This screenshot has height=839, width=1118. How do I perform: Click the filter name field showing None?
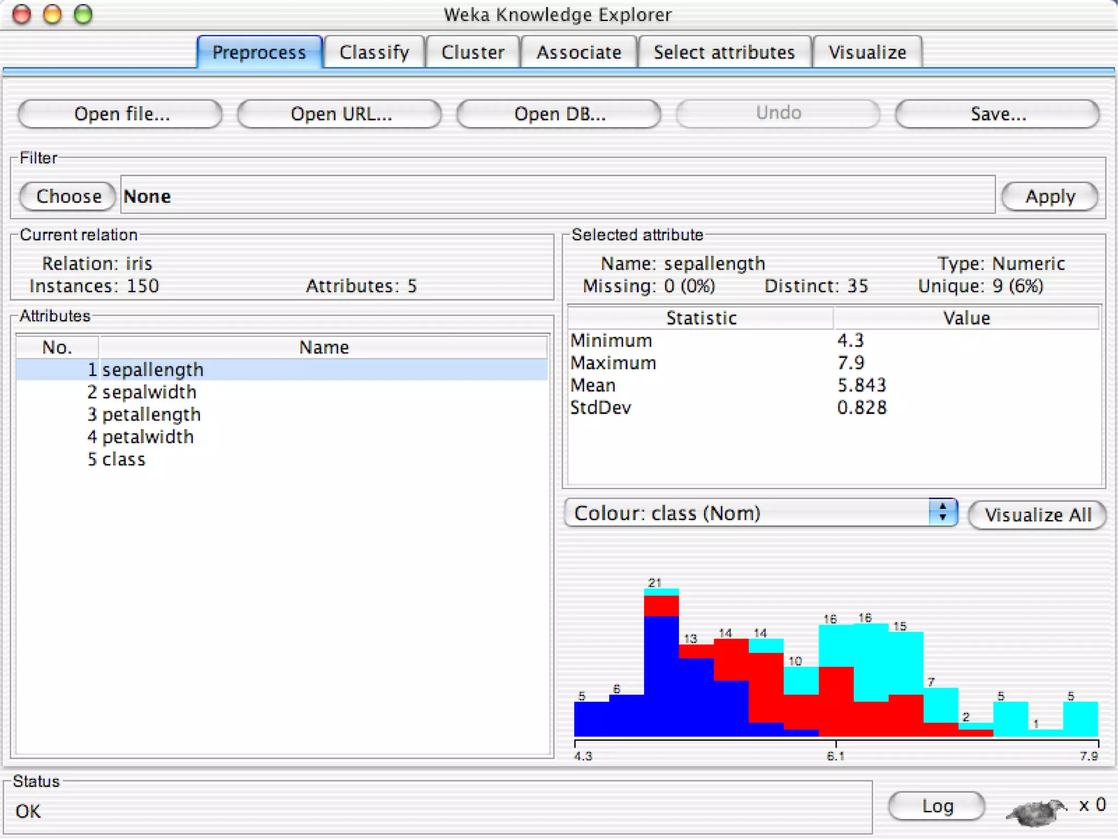(x=557, y=196)
